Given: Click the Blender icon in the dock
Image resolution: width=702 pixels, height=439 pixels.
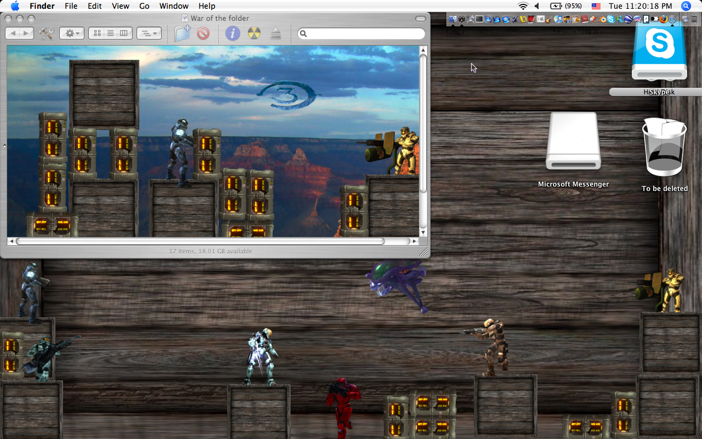Looking at the screenshot, I should click(x=602, y=19).
